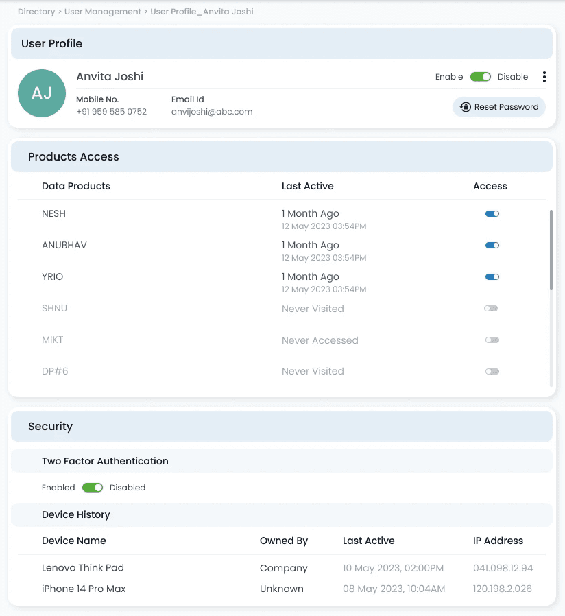Turn off NESH product access
Viewport: 565px width, 616px height.
pos(492,214)
